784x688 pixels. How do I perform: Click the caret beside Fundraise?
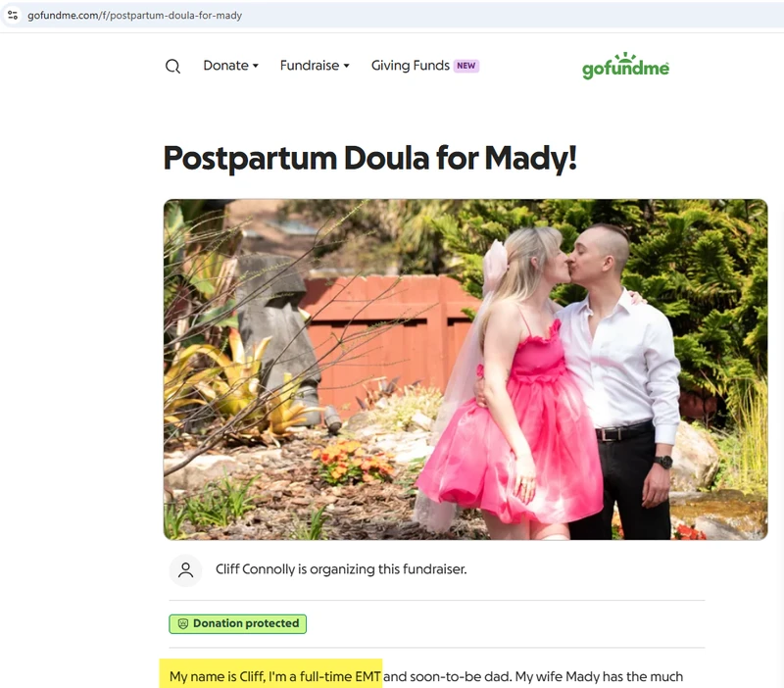coord(346,66)
